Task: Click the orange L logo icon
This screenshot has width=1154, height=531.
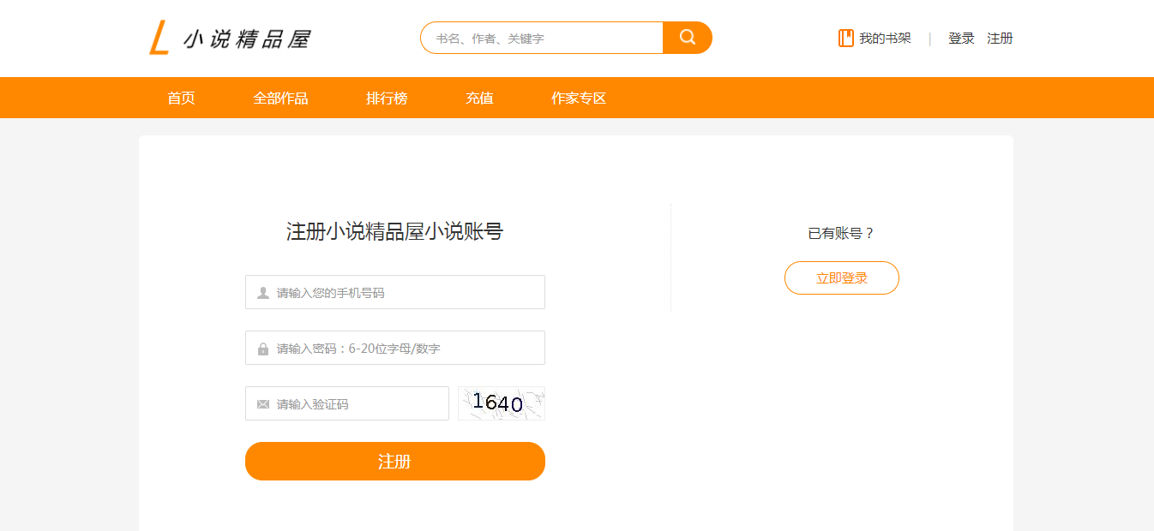Action: tap(159, 39)
